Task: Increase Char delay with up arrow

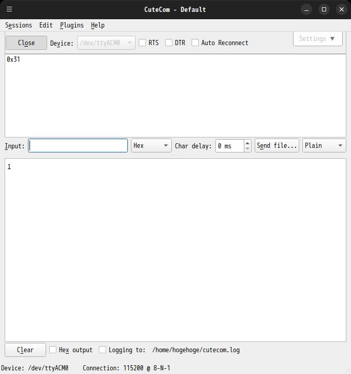Action: (x=247, y=143)
